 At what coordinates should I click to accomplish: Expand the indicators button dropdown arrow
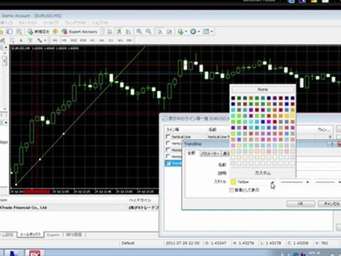pos(186,32)
